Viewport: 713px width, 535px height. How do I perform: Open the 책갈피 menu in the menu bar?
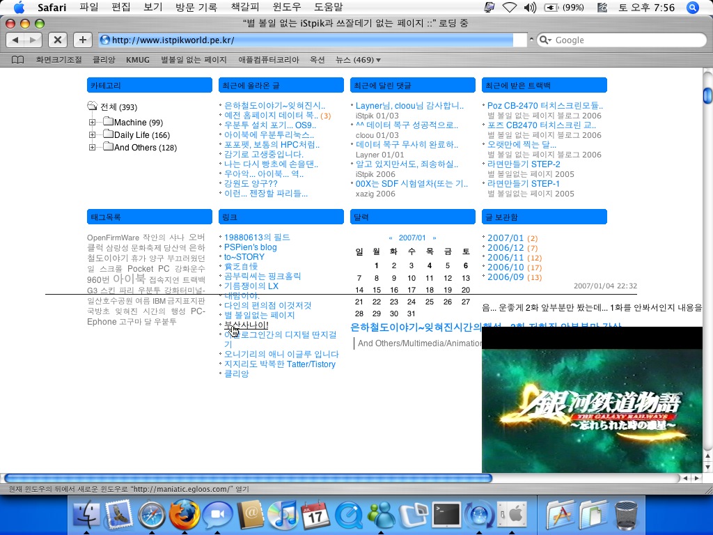pos(244,8)
